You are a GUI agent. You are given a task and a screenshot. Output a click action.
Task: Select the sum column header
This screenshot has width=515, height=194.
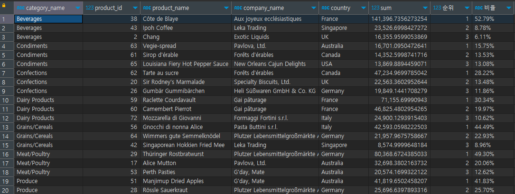click(x=399, y=8)
